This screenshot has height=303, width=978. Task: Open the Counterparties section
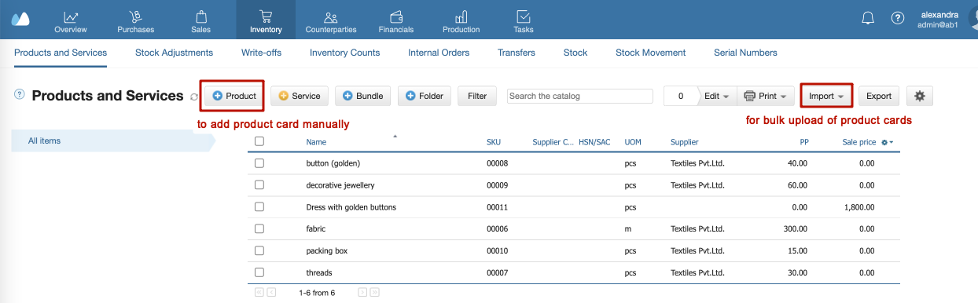331,21
